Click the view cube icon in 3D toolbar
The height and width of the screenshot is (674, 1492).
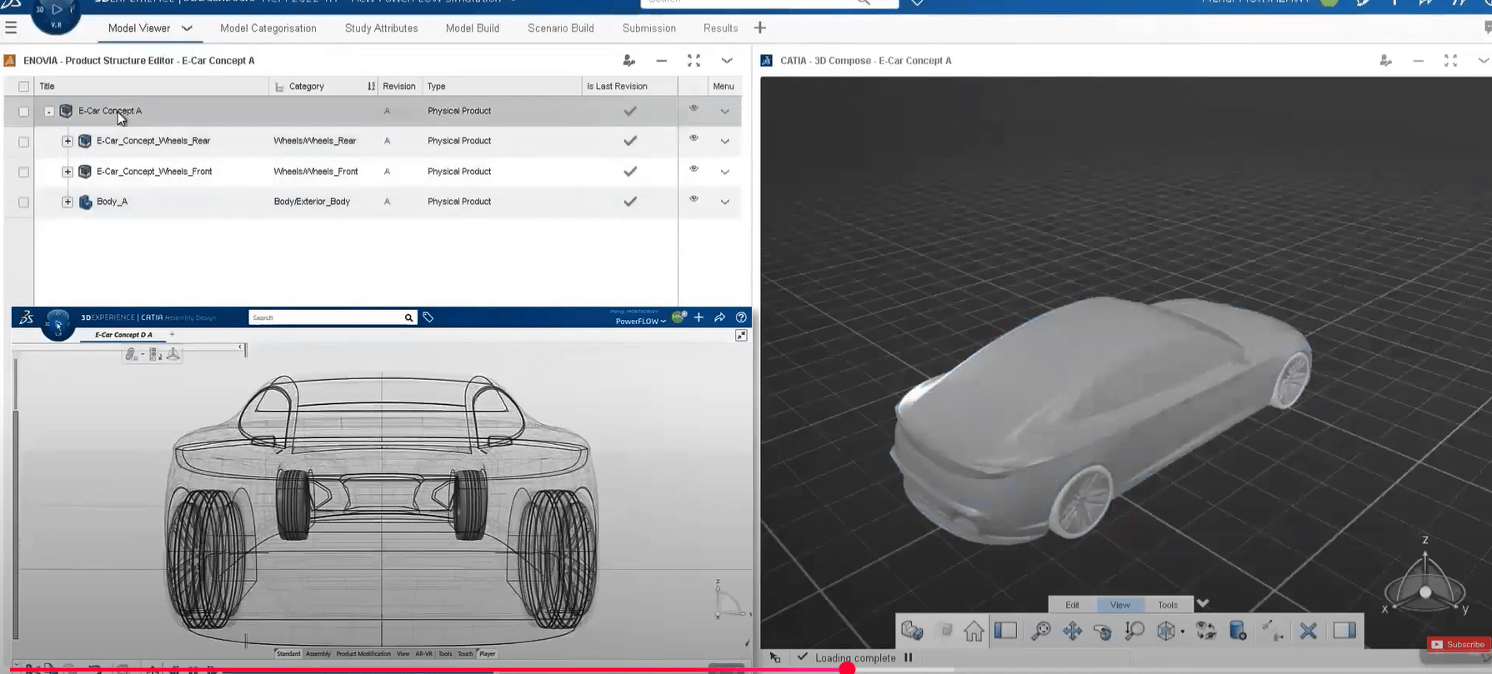tap(1166, 631)
